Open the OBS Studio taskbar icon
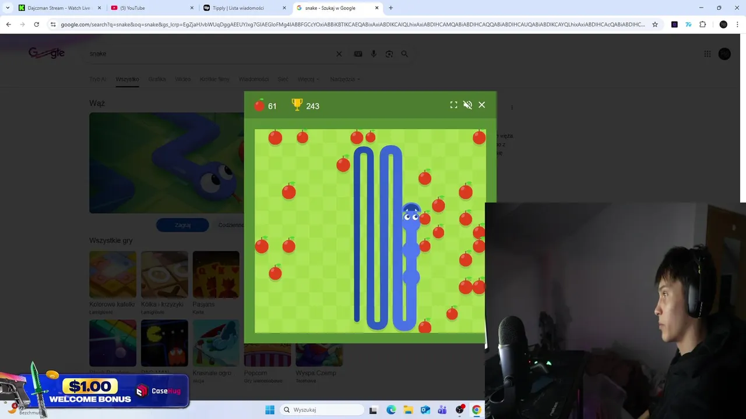The height and width of the screenshot is (419, 746). pyautogui.click(x=460, y=410)
